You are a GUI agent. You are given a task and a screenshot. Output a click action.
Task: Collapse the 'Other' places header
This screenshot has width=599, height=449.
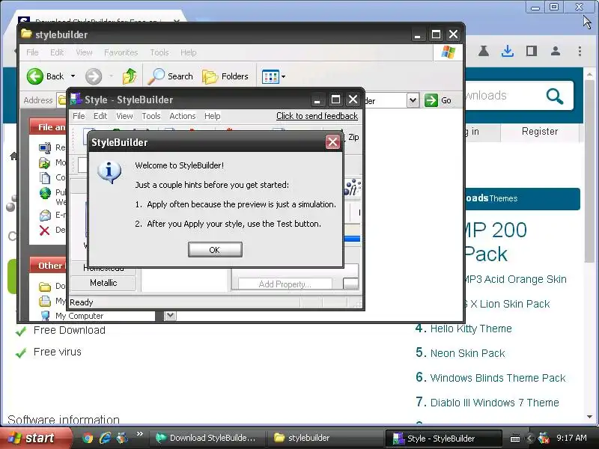pyautogui.click(x=48, y=266)
